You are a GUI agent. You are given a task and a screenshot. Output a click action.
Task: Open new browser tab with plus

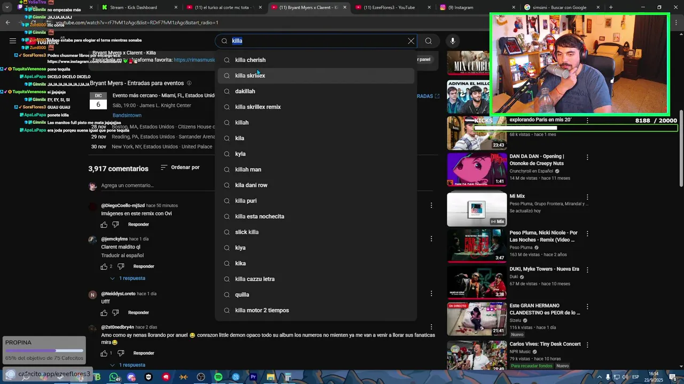pos(611,7)
